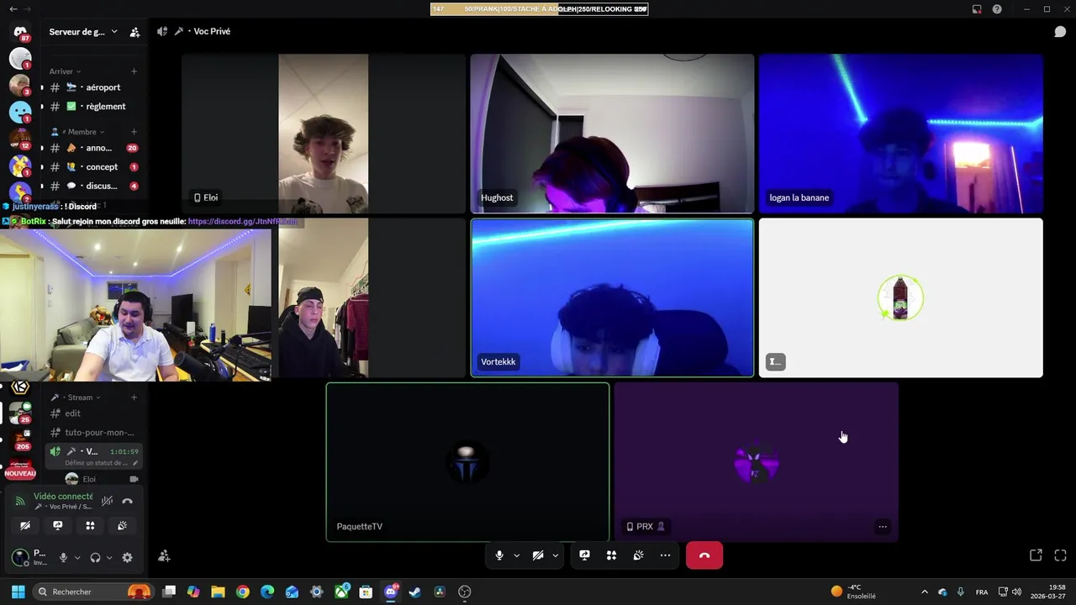Open the règlement channel
Image resolution: width=1076 pixels, height=605 pixels.
[x=92, y=107]
